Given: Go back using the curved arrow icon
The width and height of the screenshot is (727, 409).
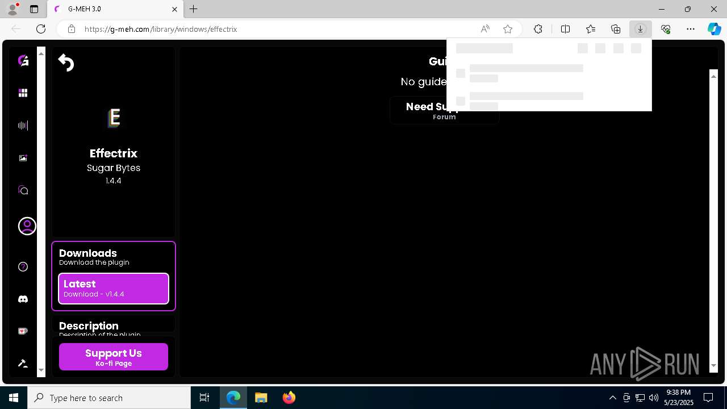Looking at the screenshot, I should click(x=66, y=62).
